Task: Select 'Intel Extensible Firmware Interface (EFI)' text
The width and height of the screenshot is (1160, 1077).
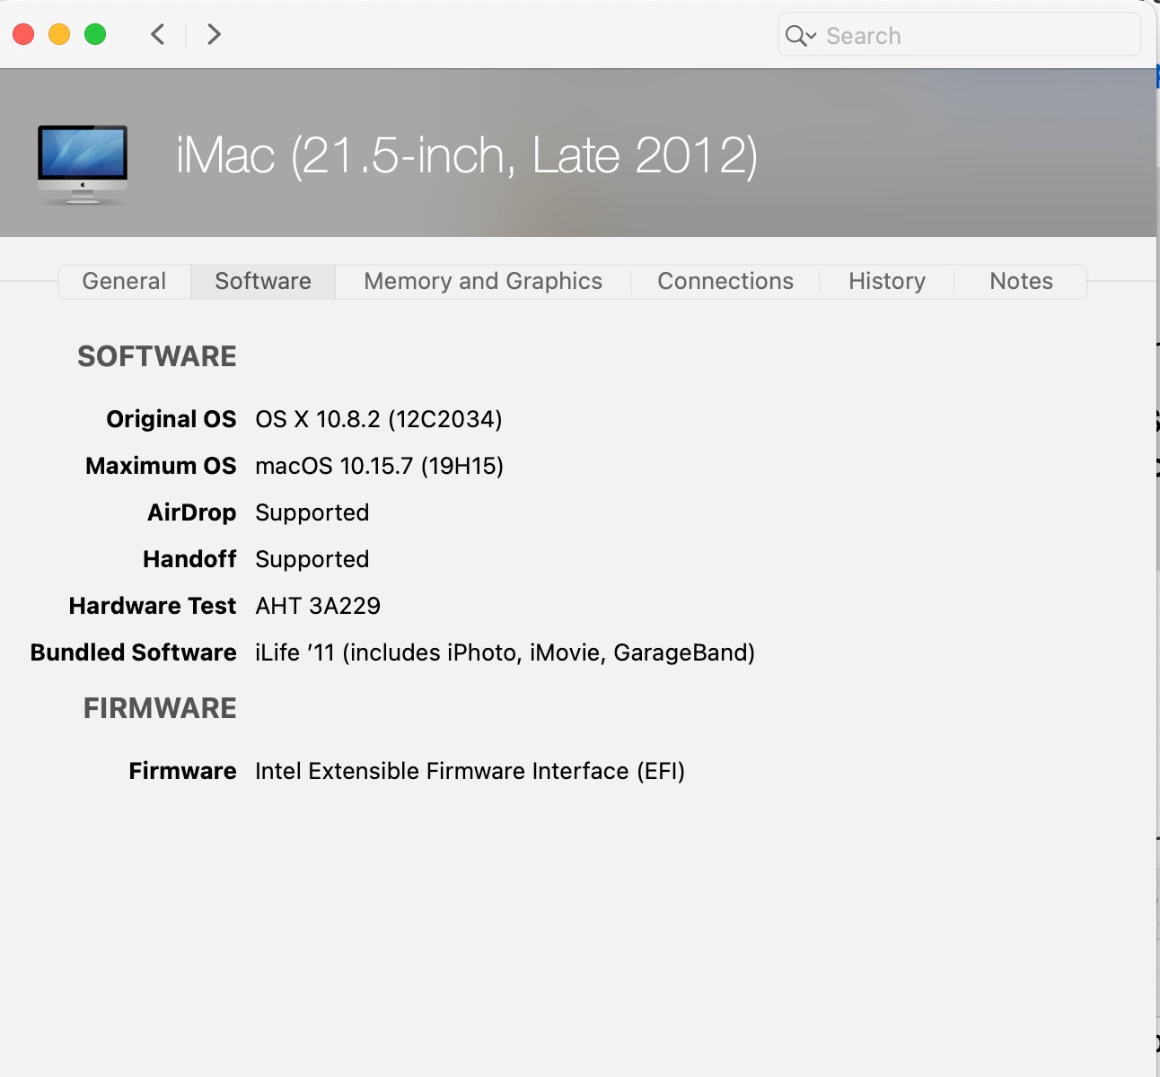Action: tap(470, 771)
